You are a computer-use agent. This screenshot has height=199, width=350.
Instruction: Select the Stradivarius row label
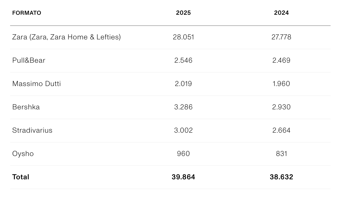pyautogui.click(x=32, y=130)
